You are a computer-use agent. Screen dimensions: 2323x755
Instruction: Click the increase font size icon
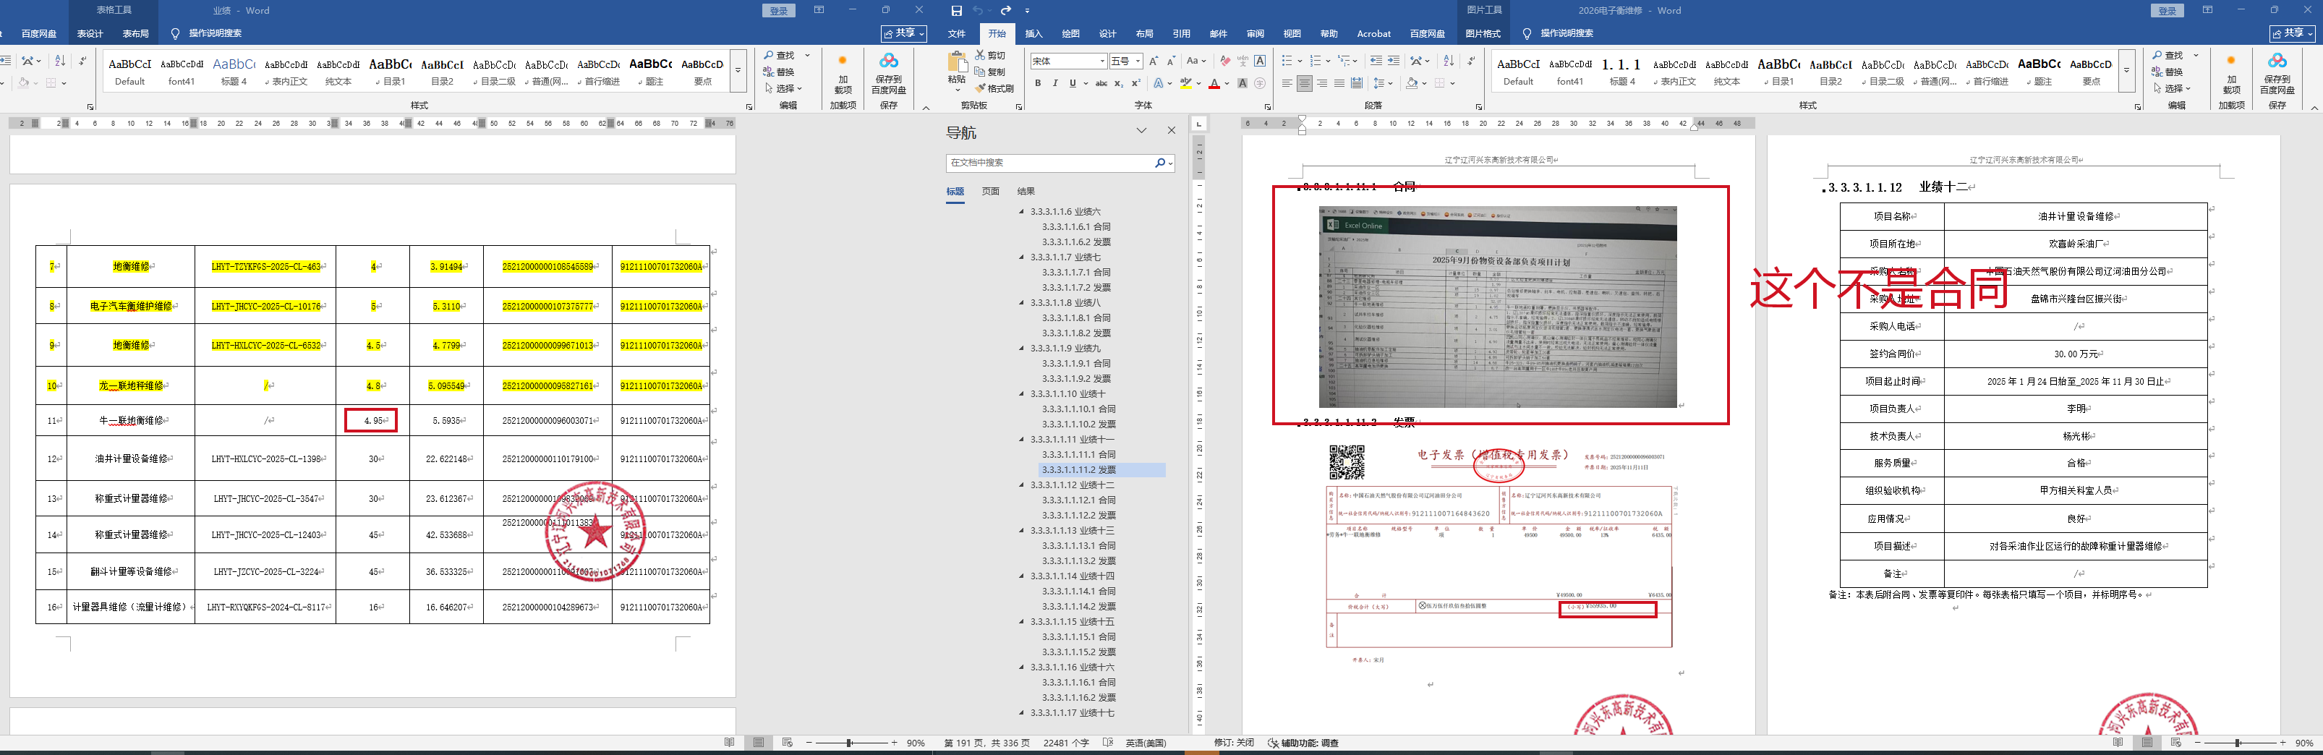[1154, 61]
